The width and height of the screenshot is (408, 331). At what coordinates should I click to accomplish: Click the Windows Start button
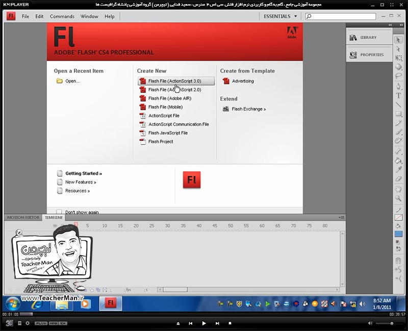click(12, 304)
